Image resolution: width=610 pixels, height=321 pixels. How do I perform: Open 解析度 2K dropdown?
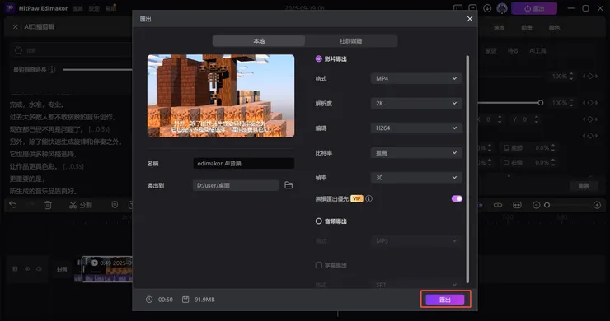point(416,104)
